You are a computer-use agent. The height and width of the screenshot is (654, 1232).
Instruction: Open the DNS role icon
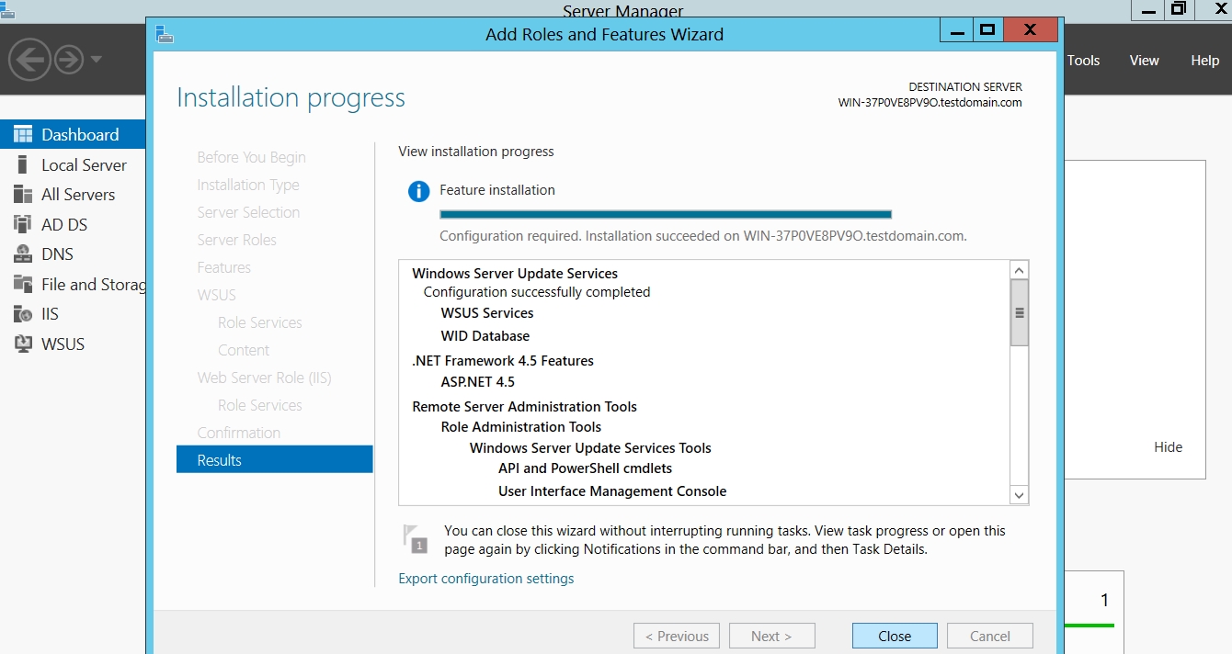[x=23, y=254]
